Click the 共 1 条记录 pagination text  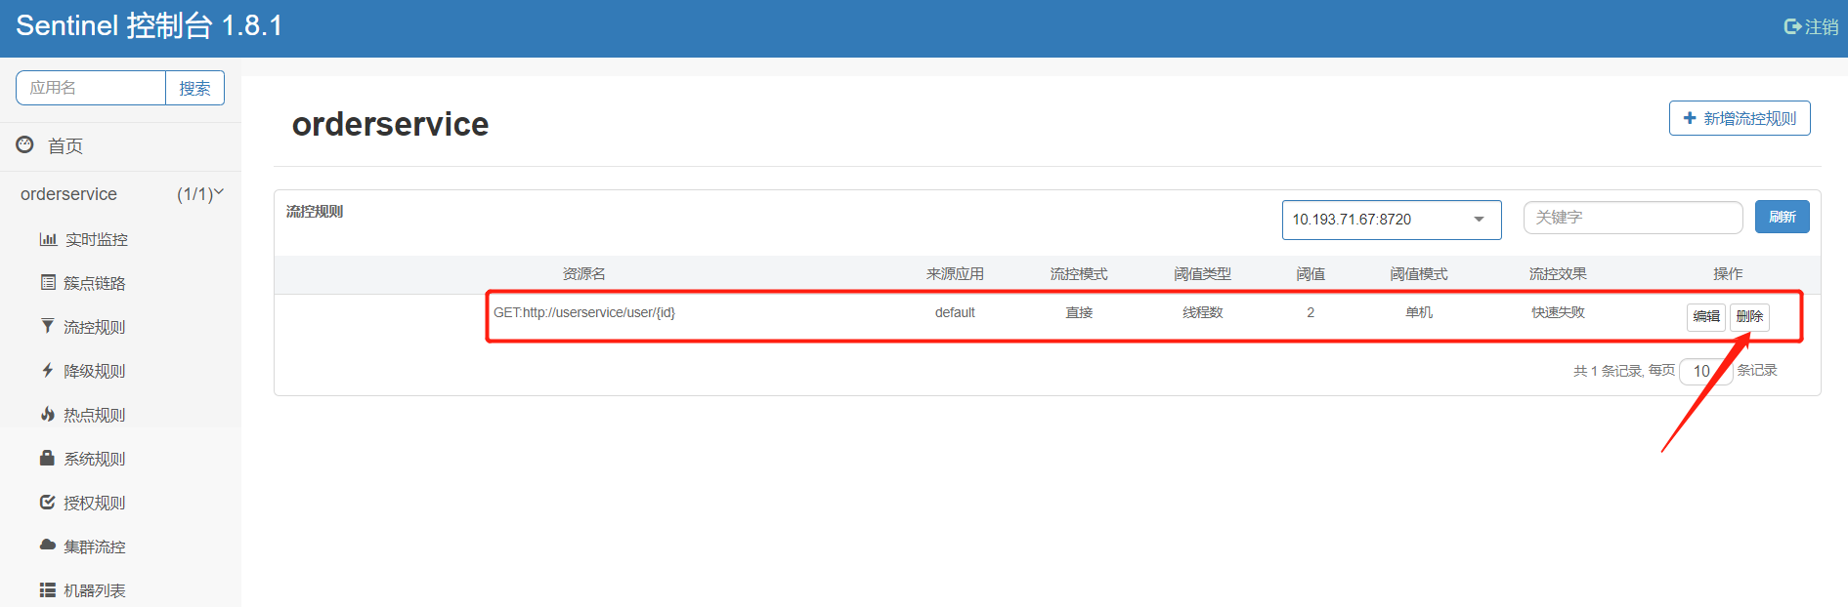[1608, 371]
